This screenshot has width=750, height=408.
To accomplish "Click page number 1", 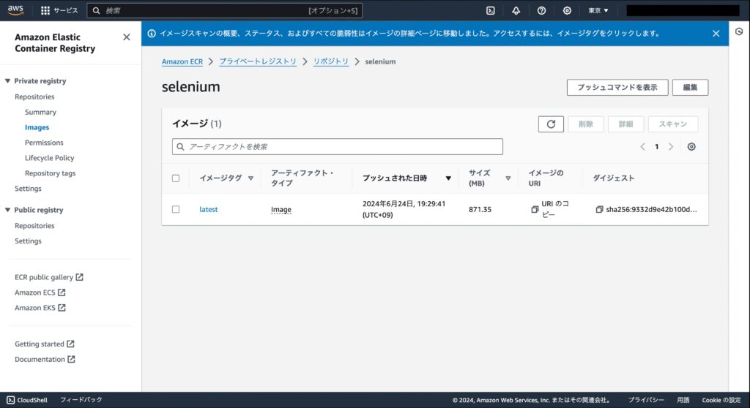I will [x=656, y=147].
